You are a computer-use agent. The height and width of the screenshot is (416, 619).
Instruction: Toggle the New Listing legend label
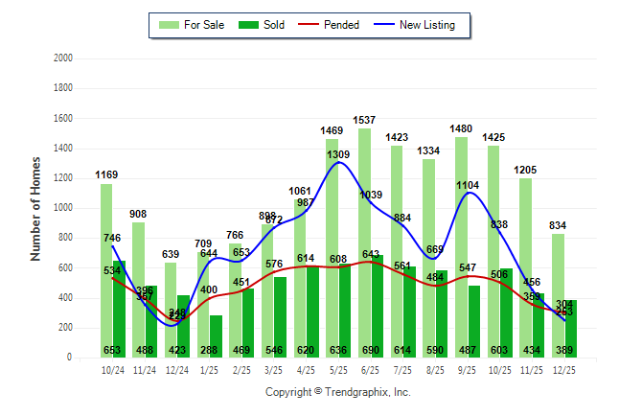(427, 25)
